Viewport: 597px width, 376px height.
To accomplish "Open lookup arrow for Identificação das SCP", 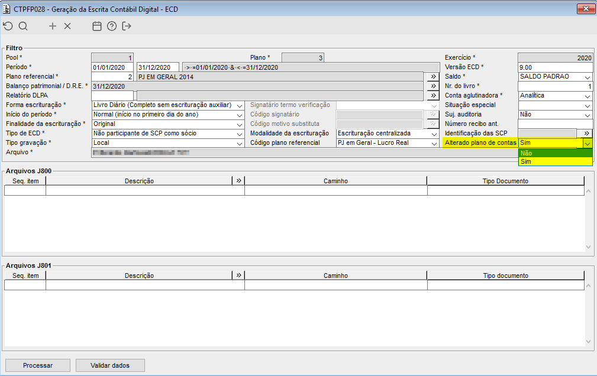I will (586, 133).
